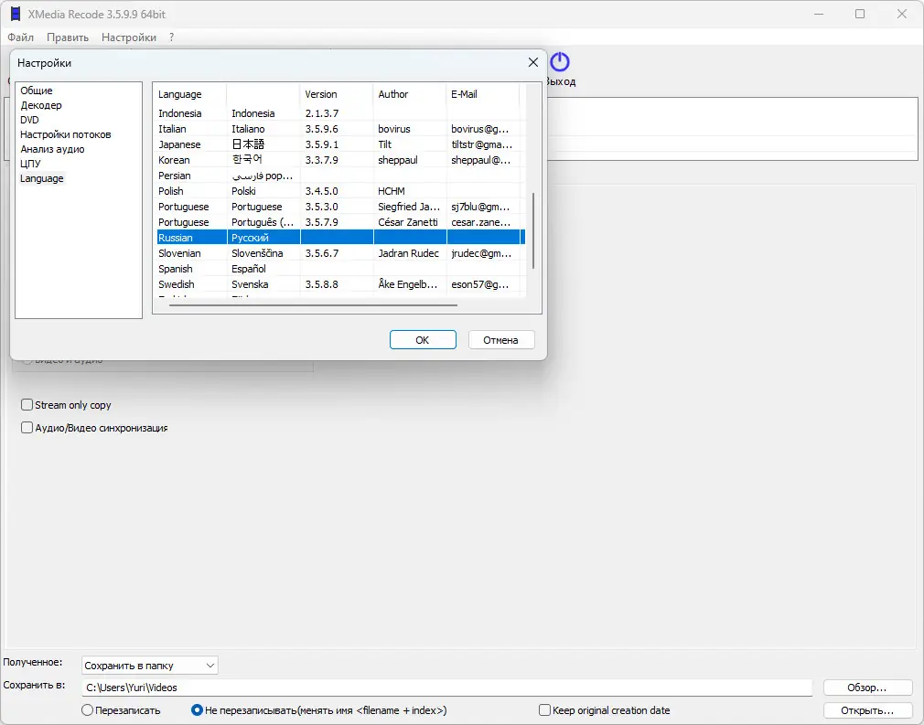Screen dimensions: 924x725
Task: Close the Настройки dialog
Action: (532, 62)
